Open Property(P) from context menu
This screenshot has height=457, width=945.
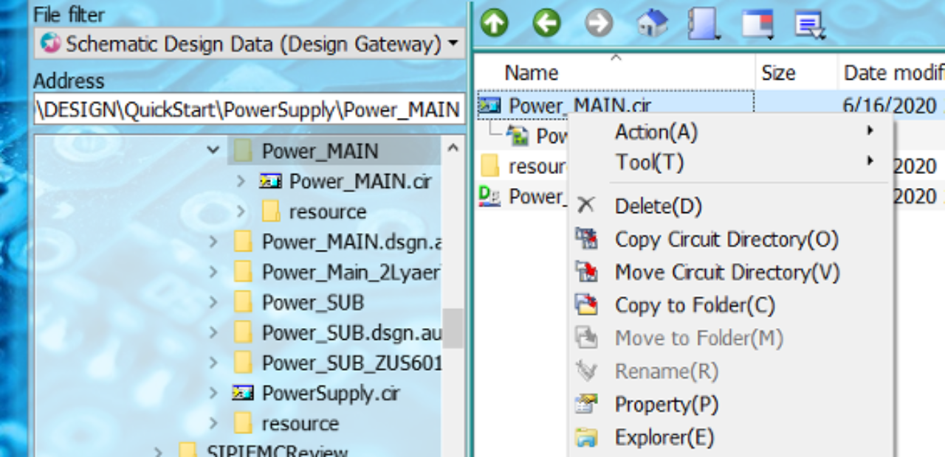click(x=666, y=405)
